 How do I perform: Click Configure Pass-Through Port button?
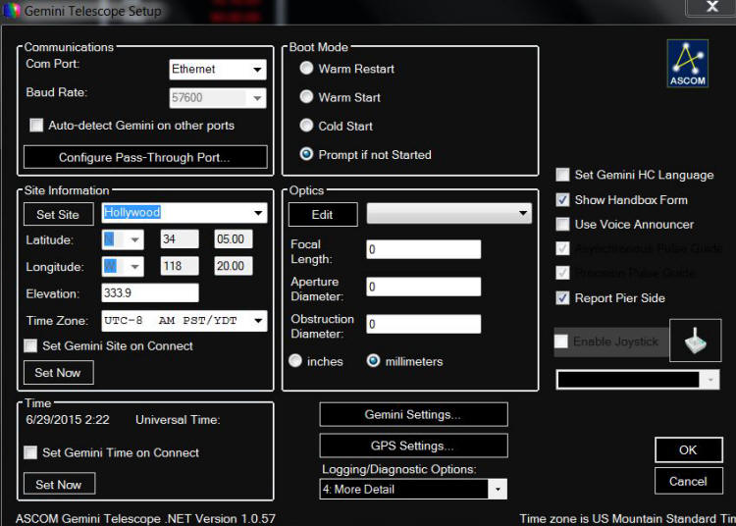pos(144,157)
